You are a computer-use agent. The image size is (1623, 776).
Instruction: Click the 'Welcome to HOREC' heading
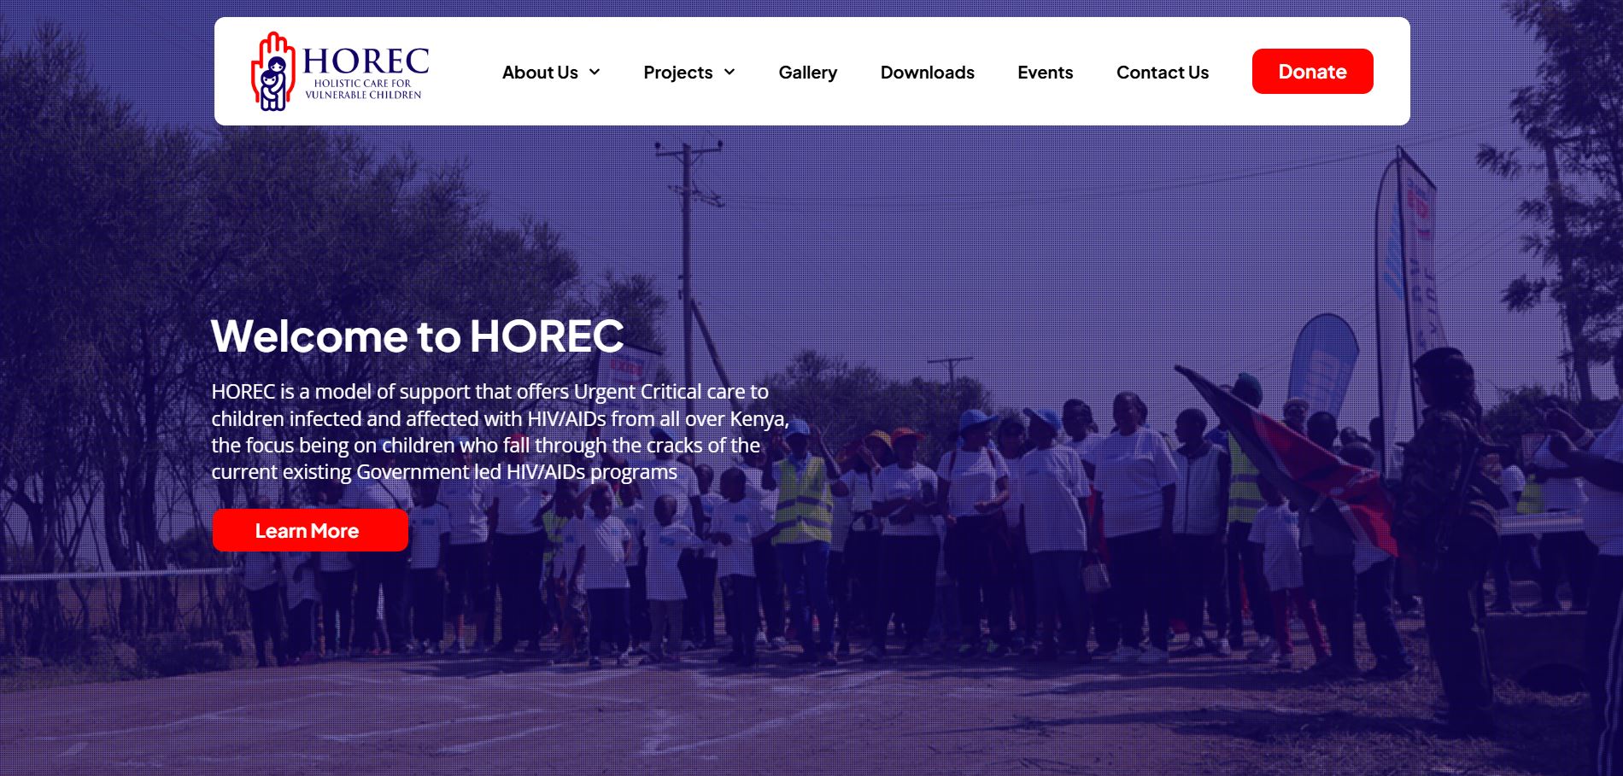pyautogui.click(x=417, y=335)
